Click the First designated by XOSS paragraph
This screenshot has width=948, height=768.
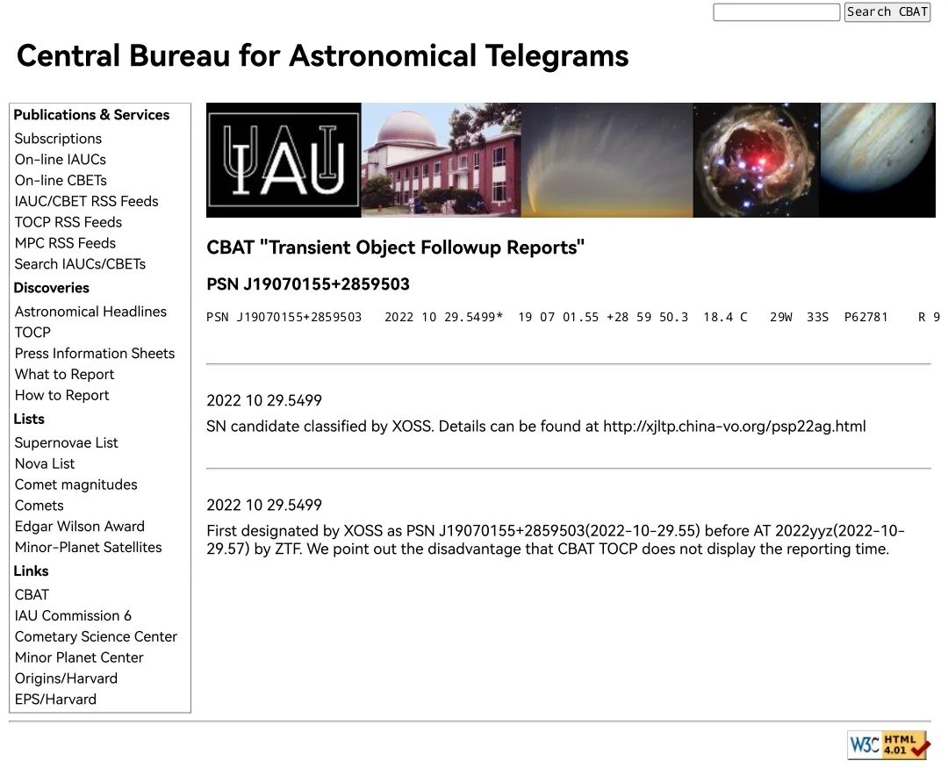(x=556, y=540)
